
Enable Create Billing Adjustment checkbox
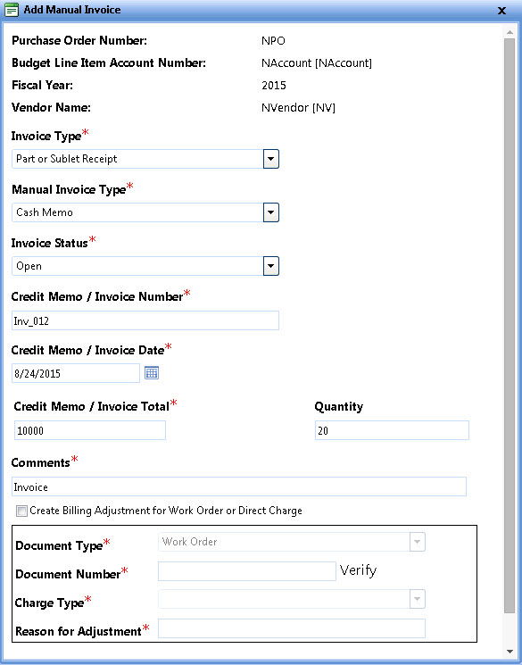point(21,511)
